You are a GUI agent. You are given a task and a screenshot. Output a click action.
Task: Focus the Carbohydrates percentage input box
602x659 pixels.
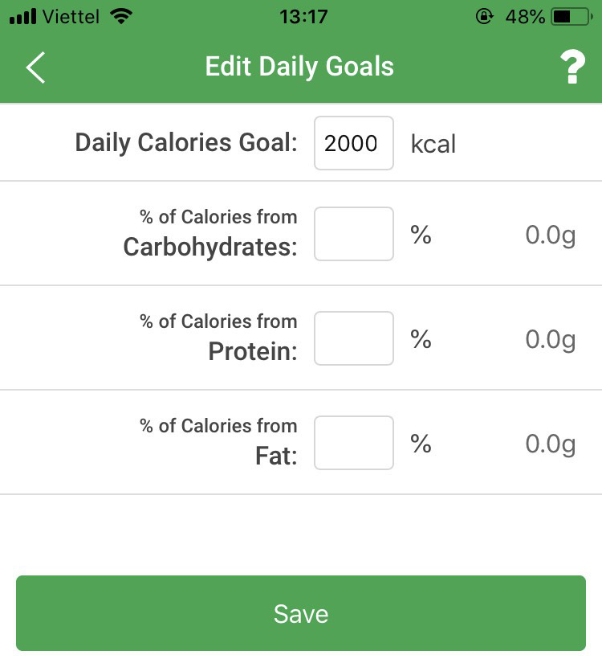(353, 234)
